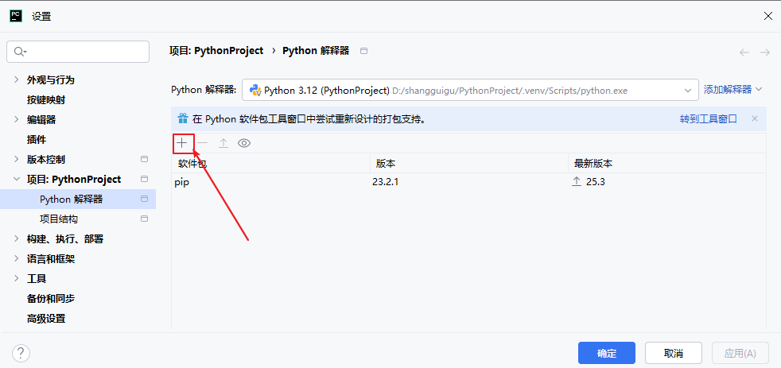Click the 版本 column header

click(469, 163)
